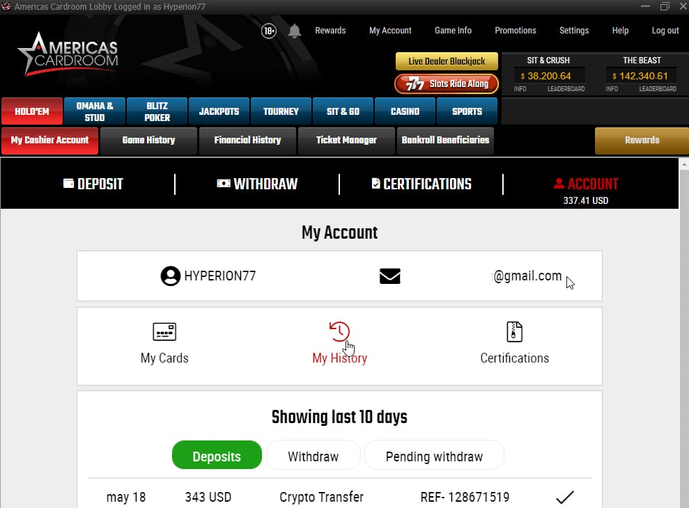Click the HYPERION77 username text
689x508 pixels.
coord(219,276)
